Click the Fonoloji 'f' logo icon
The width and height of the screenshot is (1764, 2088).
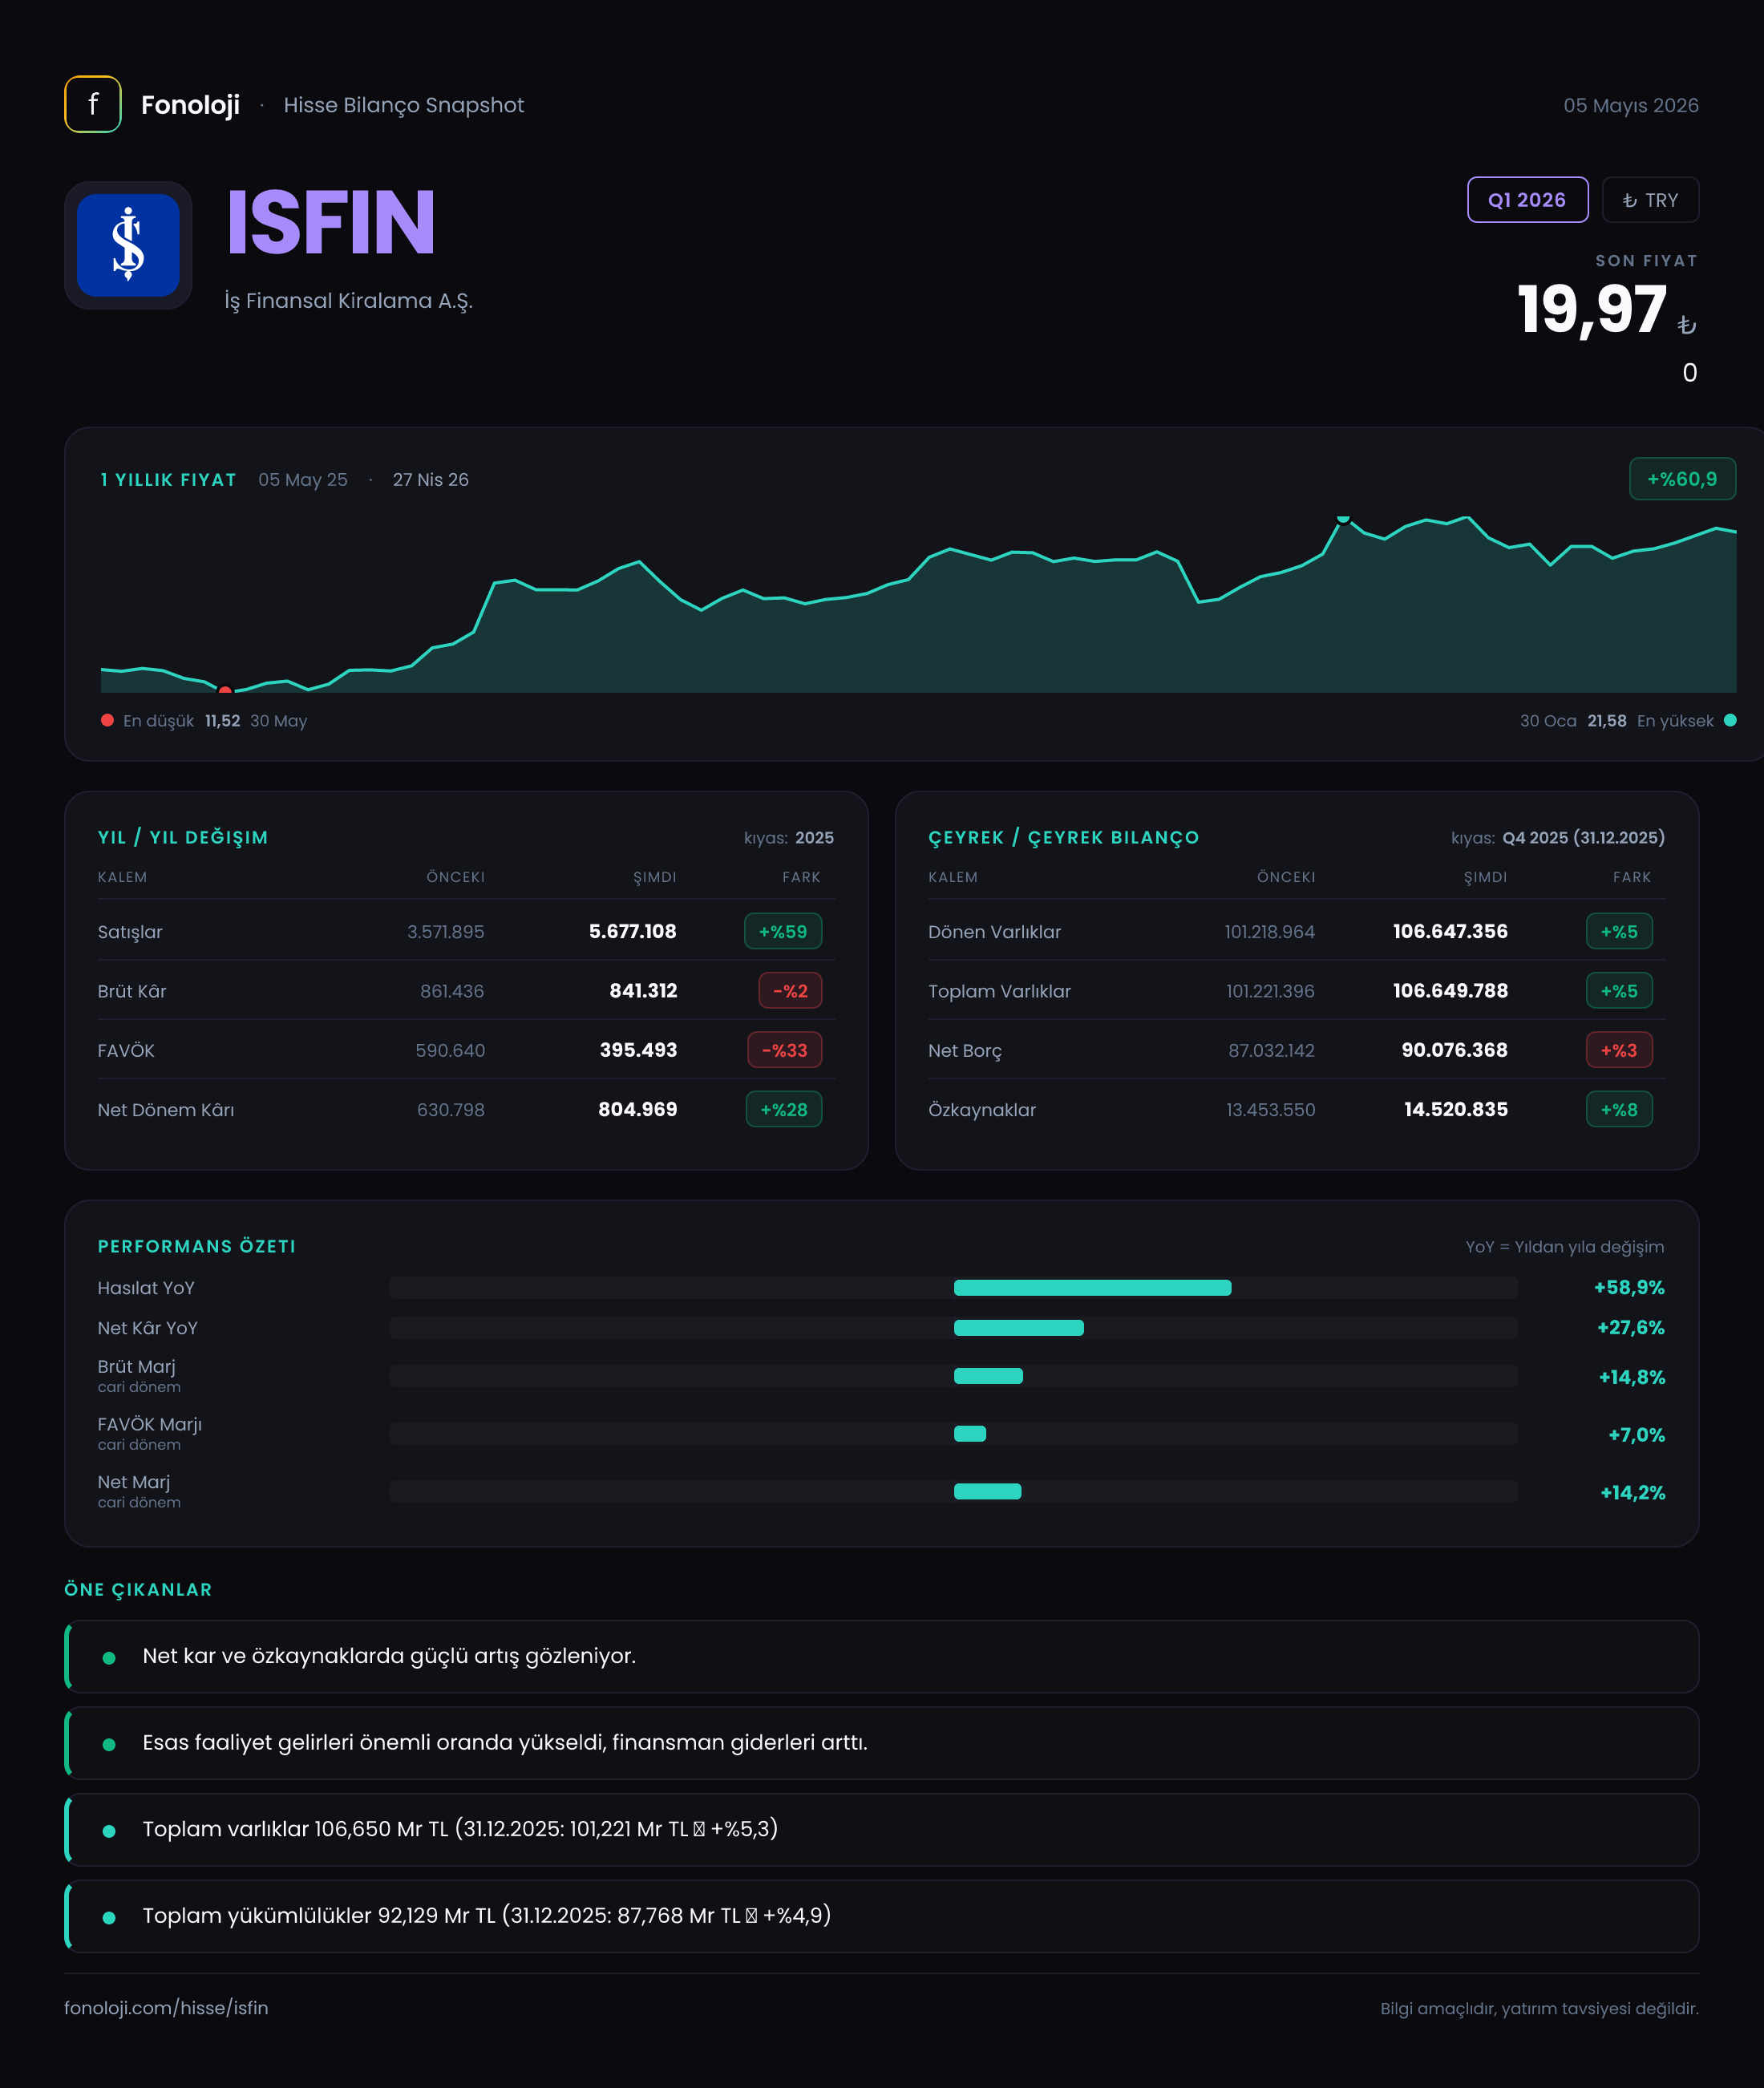coord(93,104)
